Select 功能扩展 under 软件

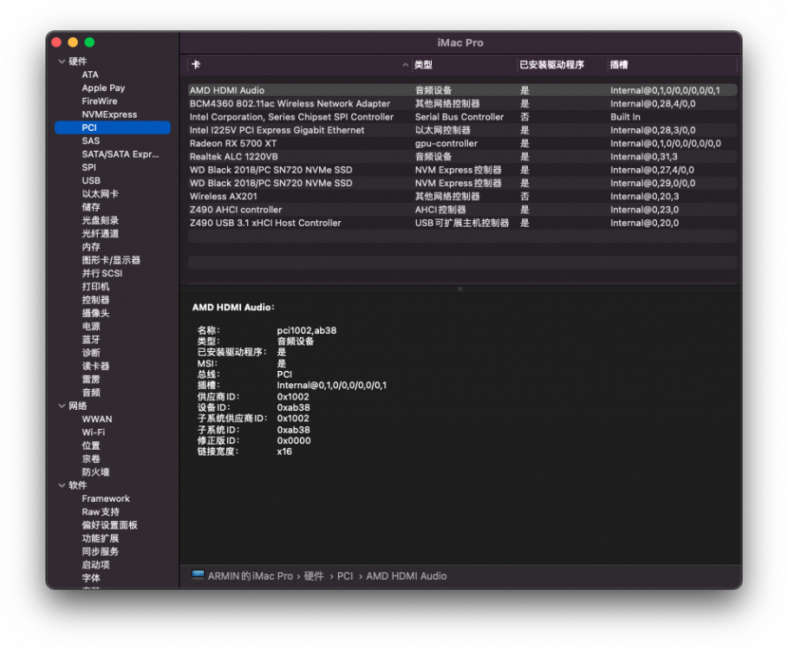[x=101, y=538]
